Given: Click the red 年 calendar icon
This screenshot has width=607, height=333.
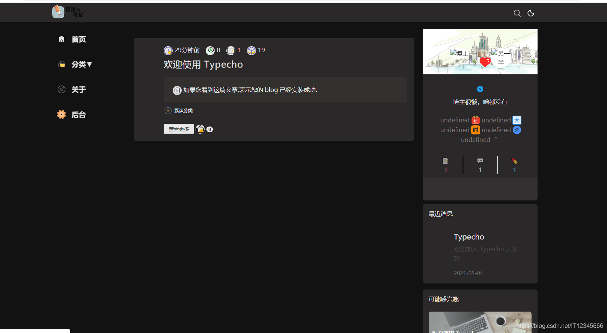Looking at the screenshot, I should click(x=476, y=120).
